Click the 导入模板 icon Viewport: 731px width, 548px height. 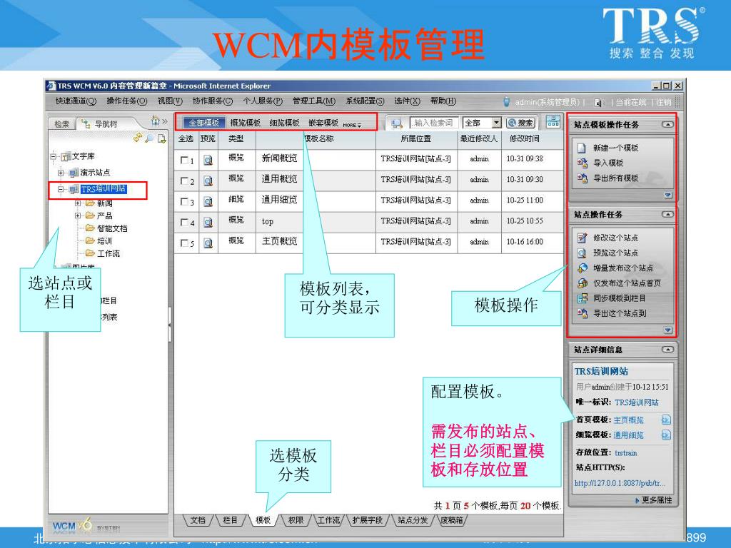582,163
